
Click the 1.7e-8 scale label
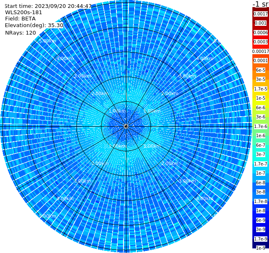pyautogui.click(x=261, y=201)
